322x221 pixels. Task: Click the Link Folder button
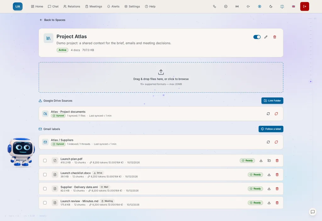tap(272, 101)
